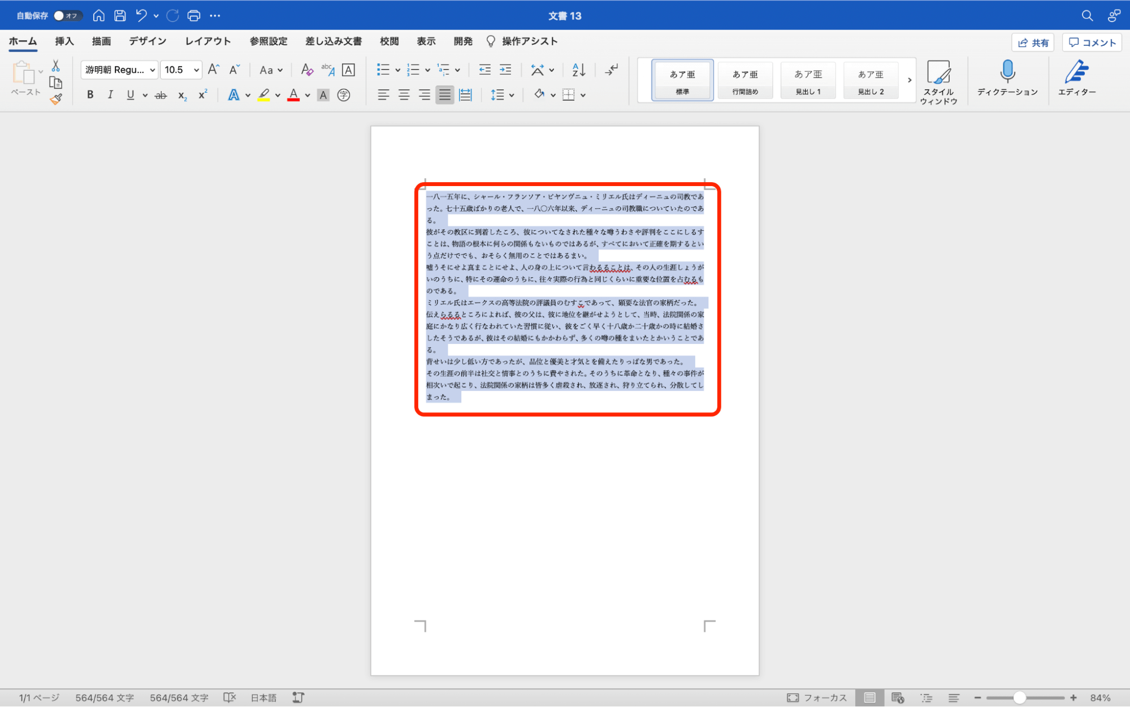The width and height of the screenshot is (1130, 707).
Task: Center the paragraph text
Action: (404, 95)
